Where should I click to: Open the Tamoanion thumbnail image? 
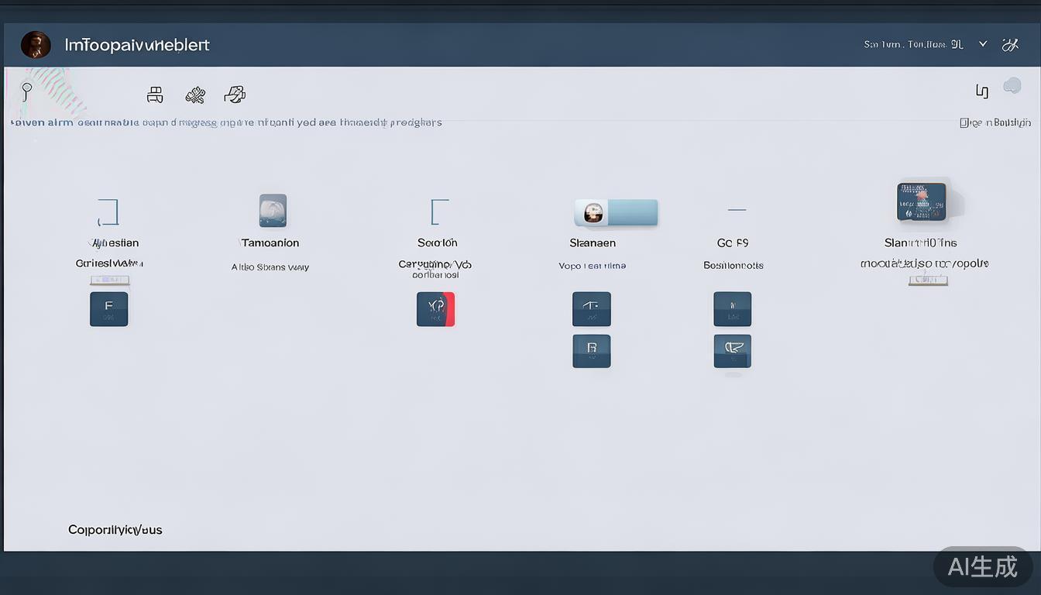(x=273, y=210)
